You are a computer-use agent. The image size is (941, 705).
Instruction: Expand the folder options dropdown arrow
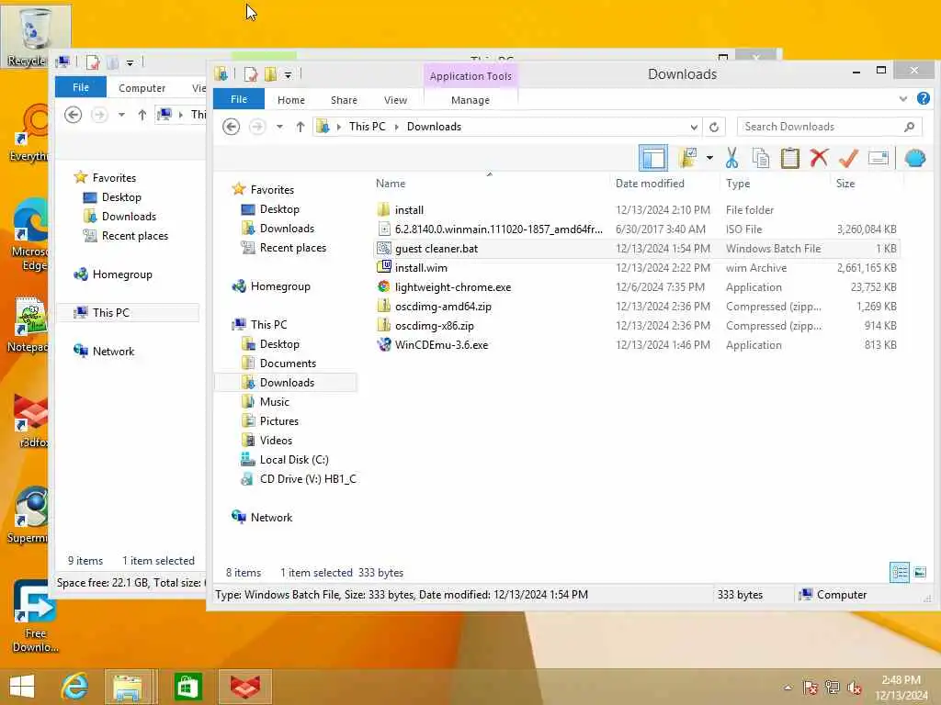(709, 158)
